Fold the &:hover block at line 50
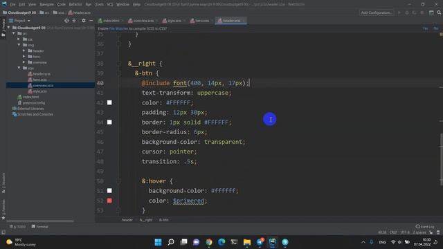The height and width of the screenshot is (249, 443). [x=119, y=181]
